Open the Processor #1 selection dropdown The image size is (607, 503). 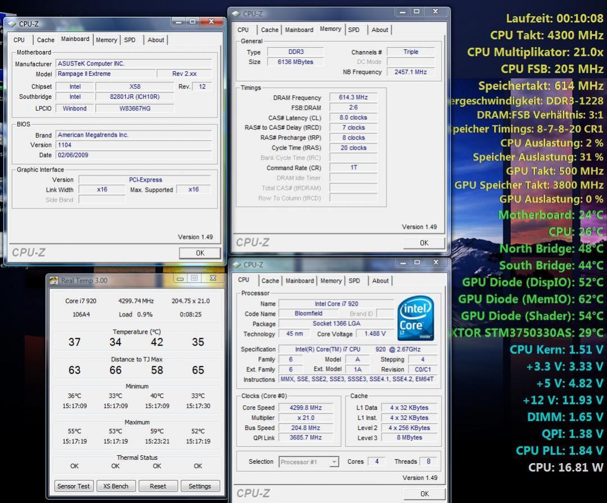pos(309,462)
